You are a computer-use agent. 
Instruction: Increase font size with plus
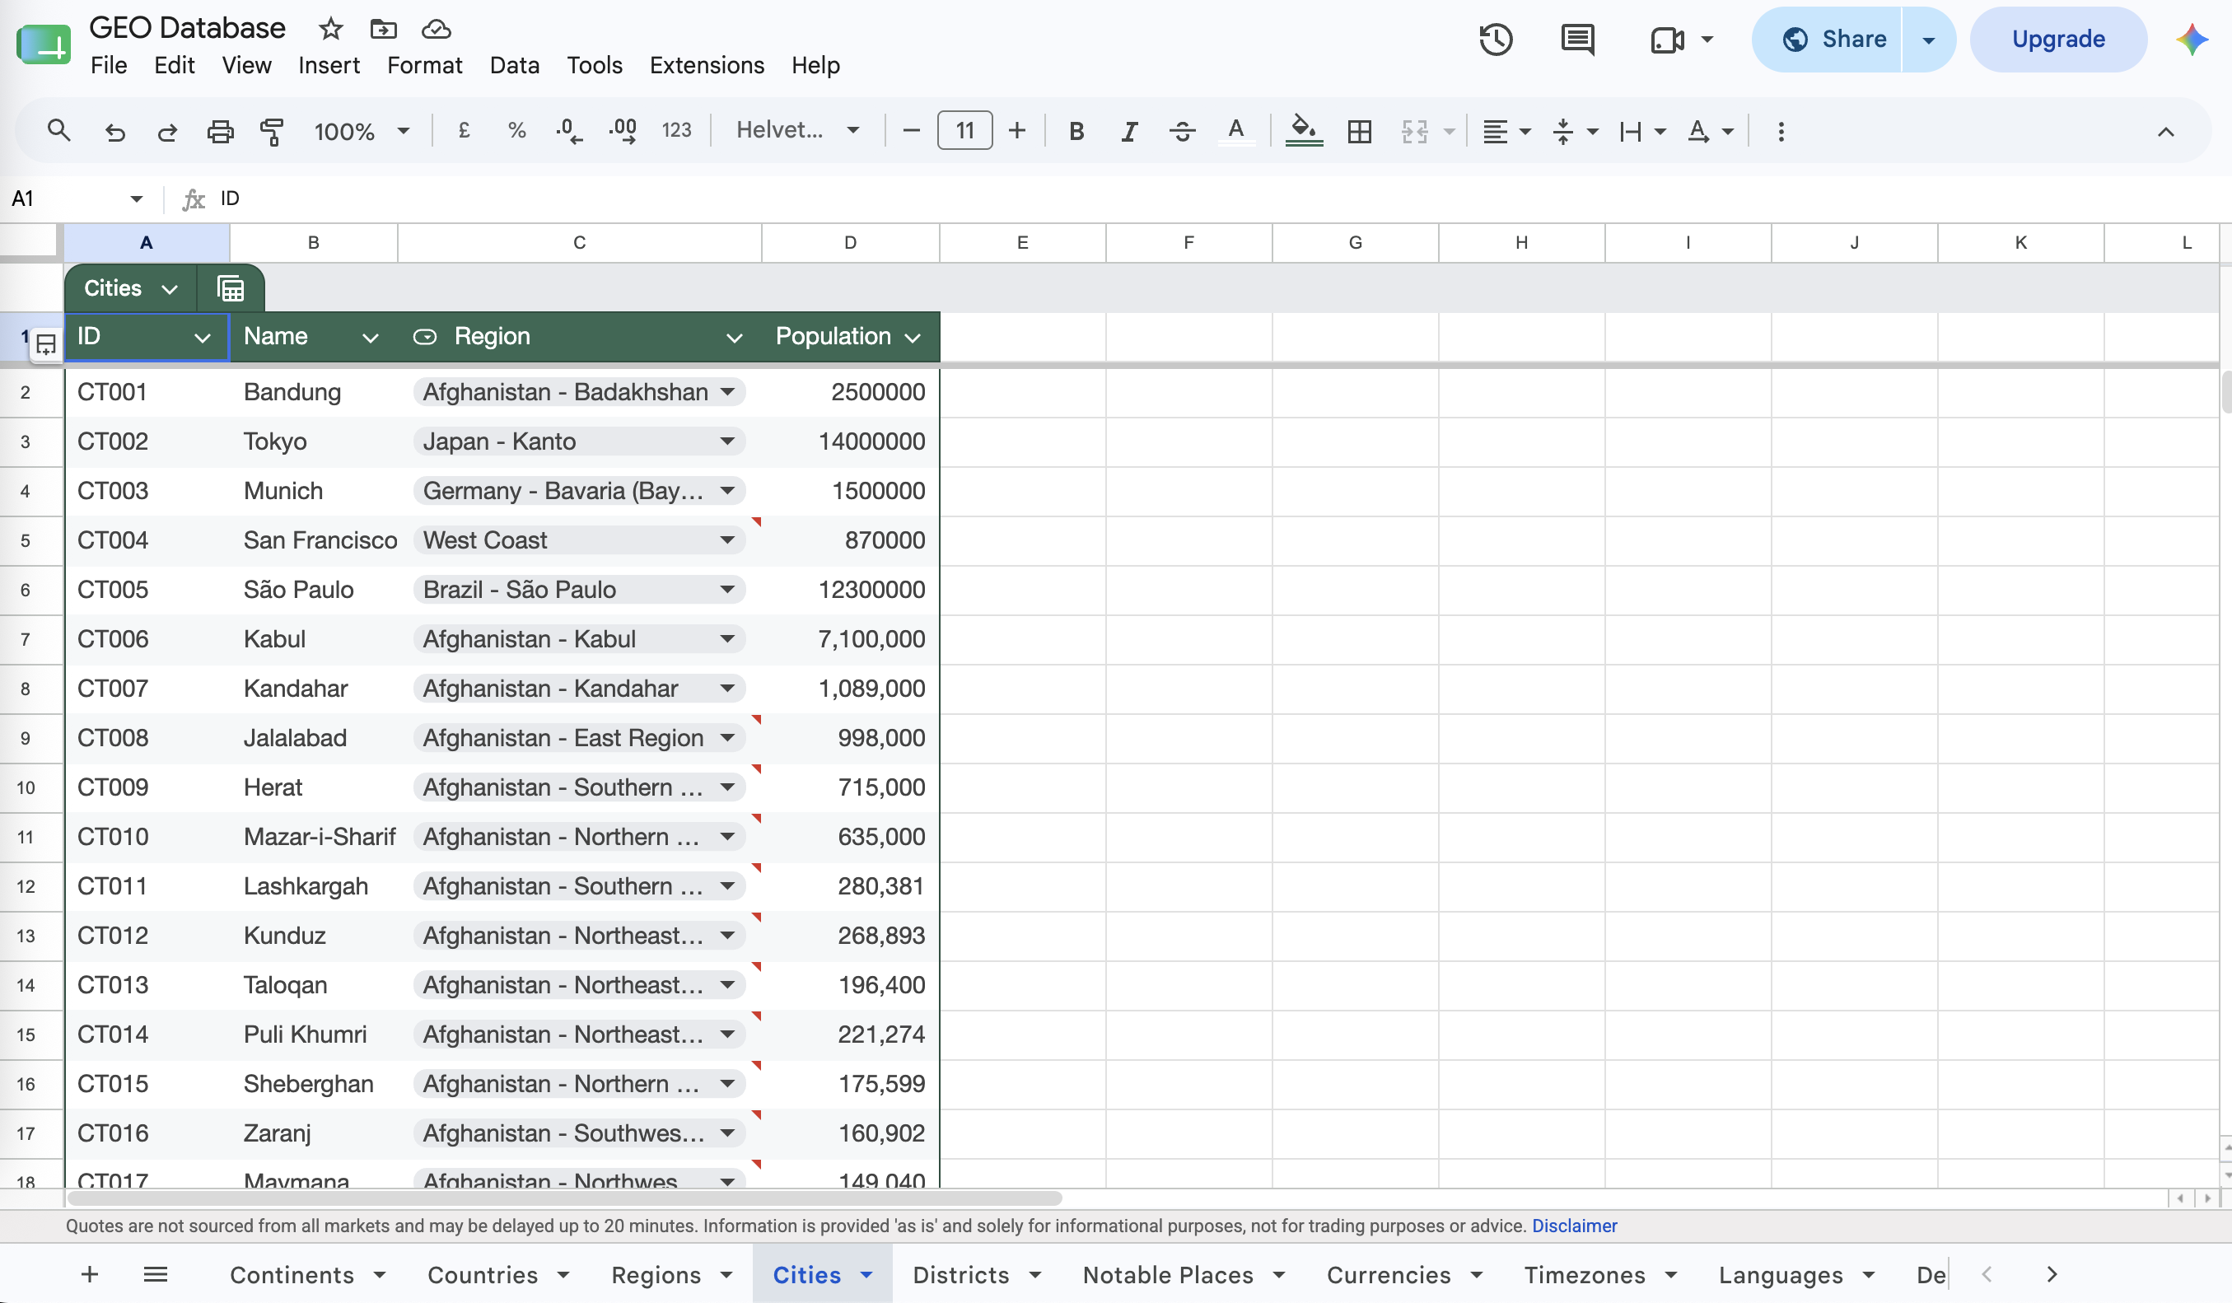click(x=1017, y=131)
